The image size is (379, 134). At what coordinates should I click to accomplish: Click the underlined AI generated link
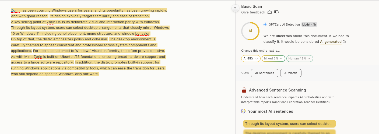point(331,42)
